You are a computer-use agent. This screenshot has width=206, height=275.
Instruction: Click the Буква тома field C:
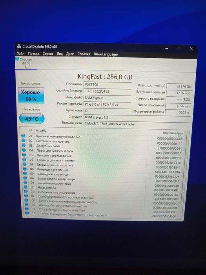[107, 111]
